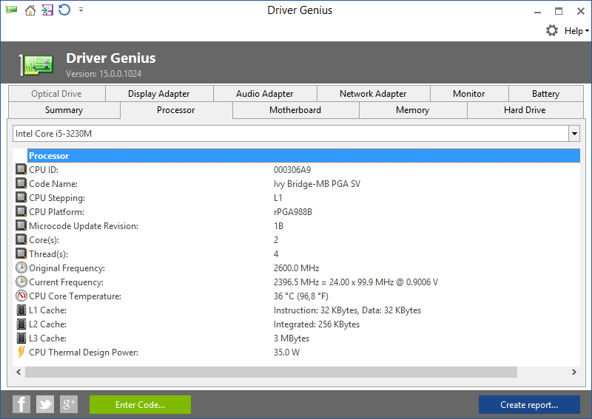Switch to the Memory tab
The width and height of the screenshot is (592, 419).
pyautogui.click(x=413, y=110)
